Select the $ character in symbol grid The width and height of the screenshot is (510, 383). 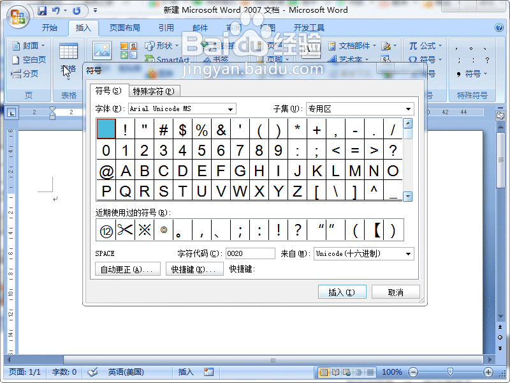(182, 130)
